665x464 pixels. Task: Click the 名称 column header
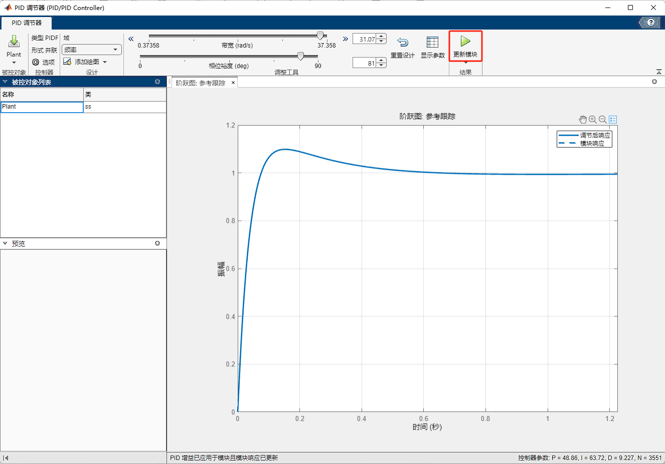(42, 94)
